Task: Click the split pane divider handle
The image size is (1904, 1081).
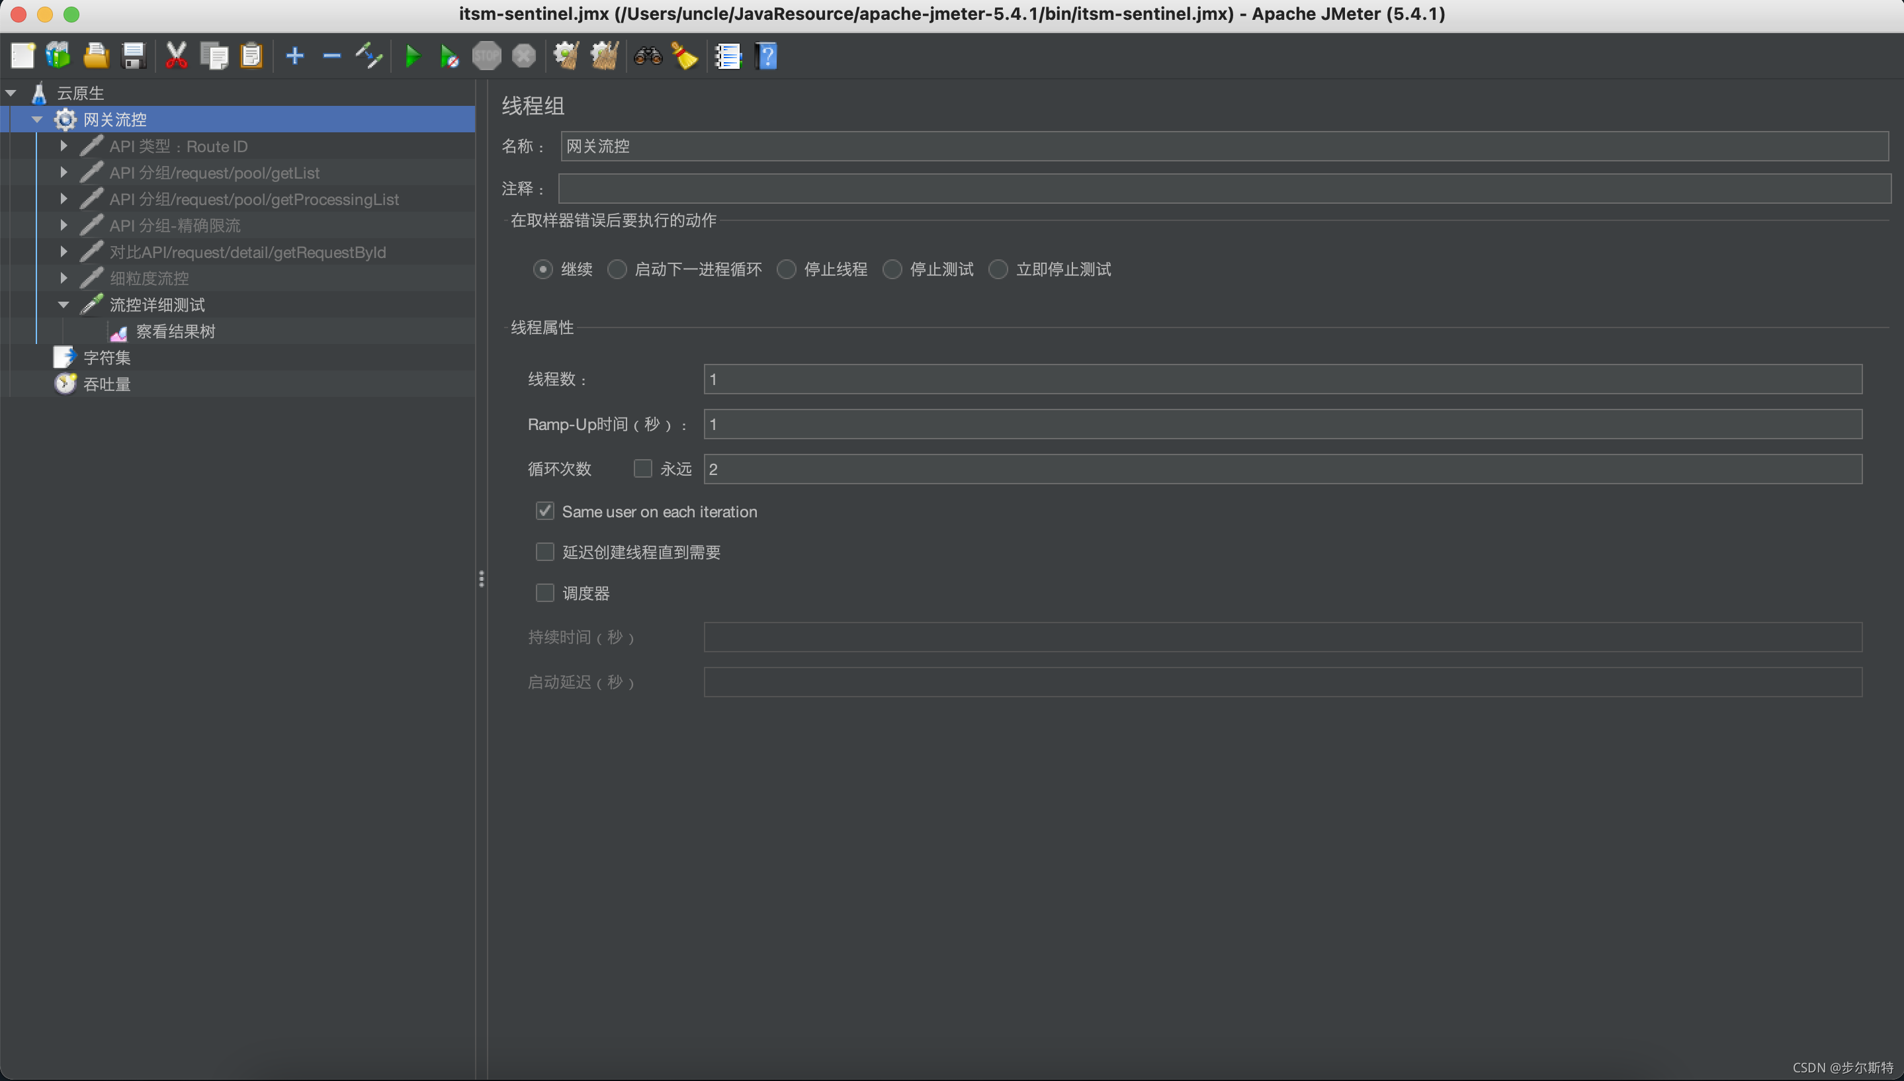Action: (x=482, y=578)
